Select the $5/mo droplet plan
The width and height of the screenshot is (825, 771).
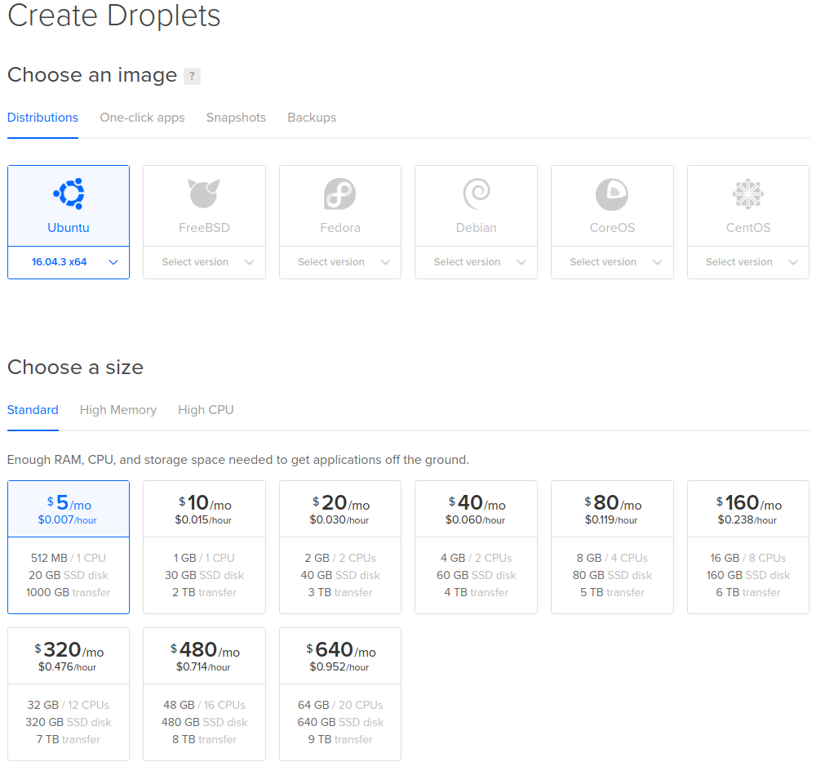coord(69,546)
